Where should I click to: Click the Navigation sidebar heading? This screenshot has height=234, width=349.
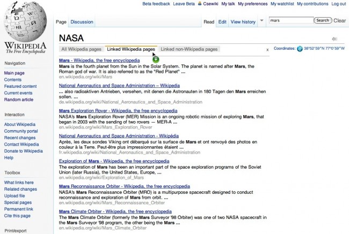coord(14,63)
